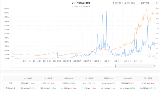
Task: Select the 2021-03-19 column header
Action: pos(89,78)
